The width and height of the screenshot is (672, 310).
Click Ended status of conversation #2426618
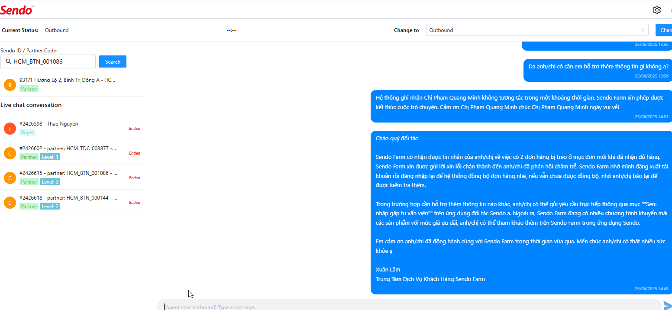click(135, 203)
